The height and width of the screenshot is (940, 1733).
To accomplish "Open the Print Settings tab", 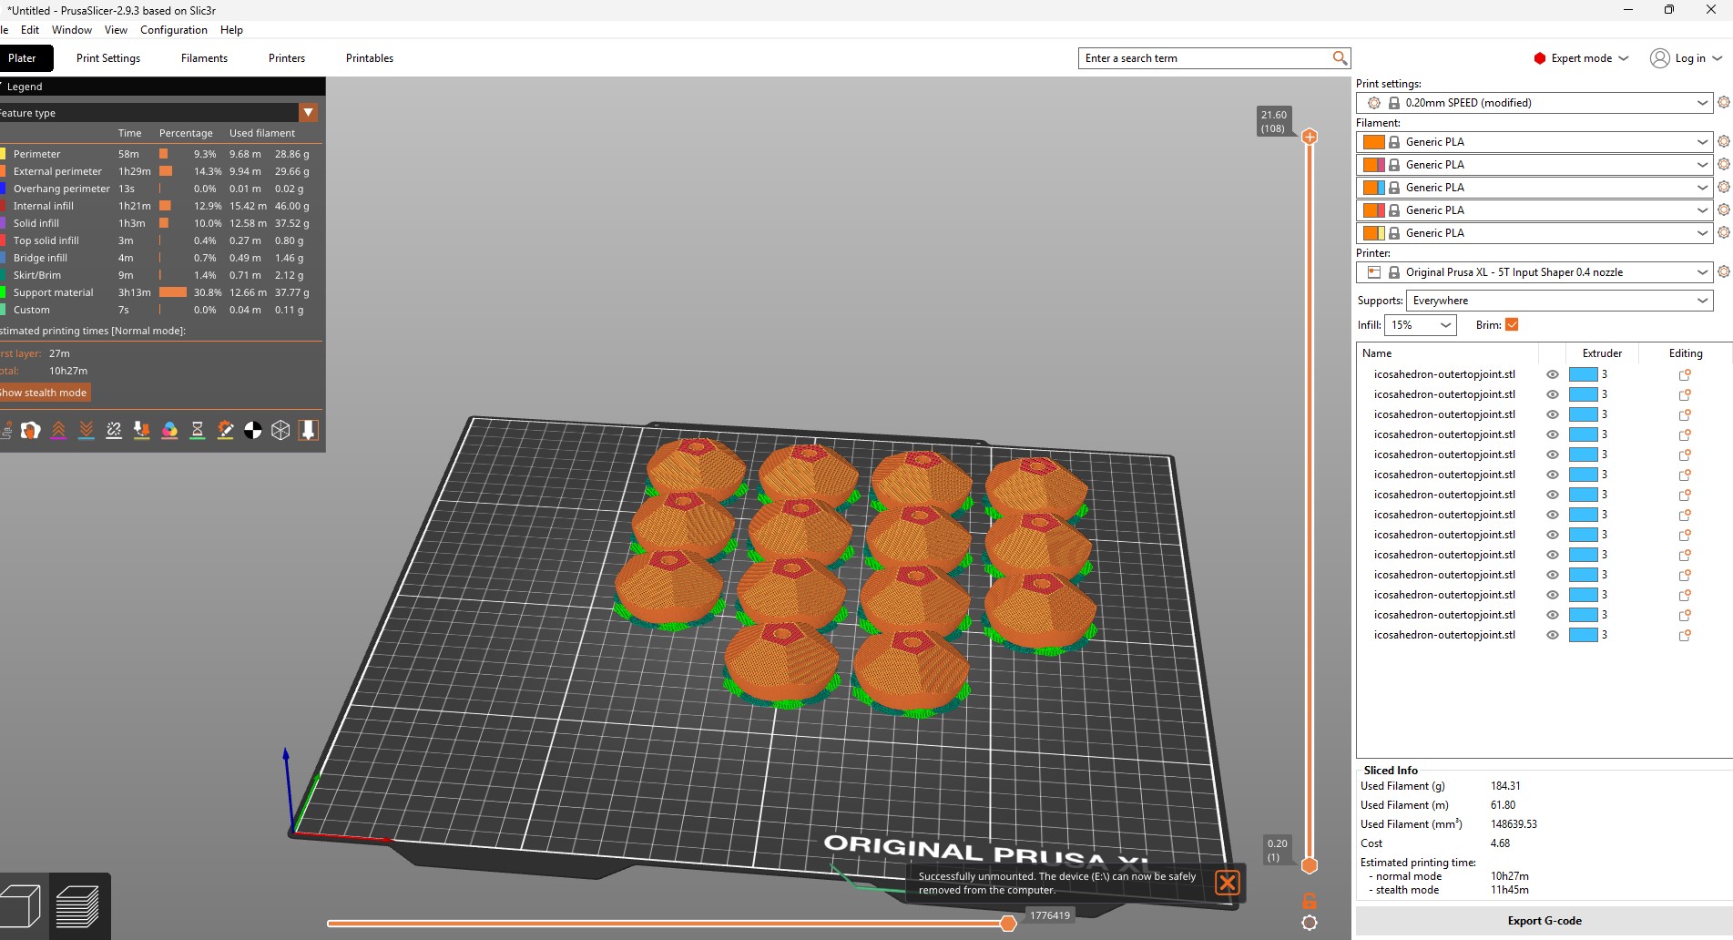I will (108, 58).
